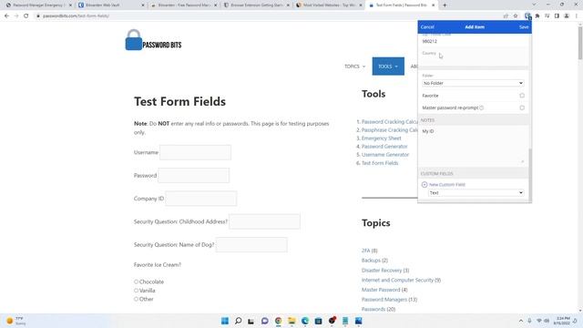Open Microsoft Edge from the taskbar

pos(305,321)
